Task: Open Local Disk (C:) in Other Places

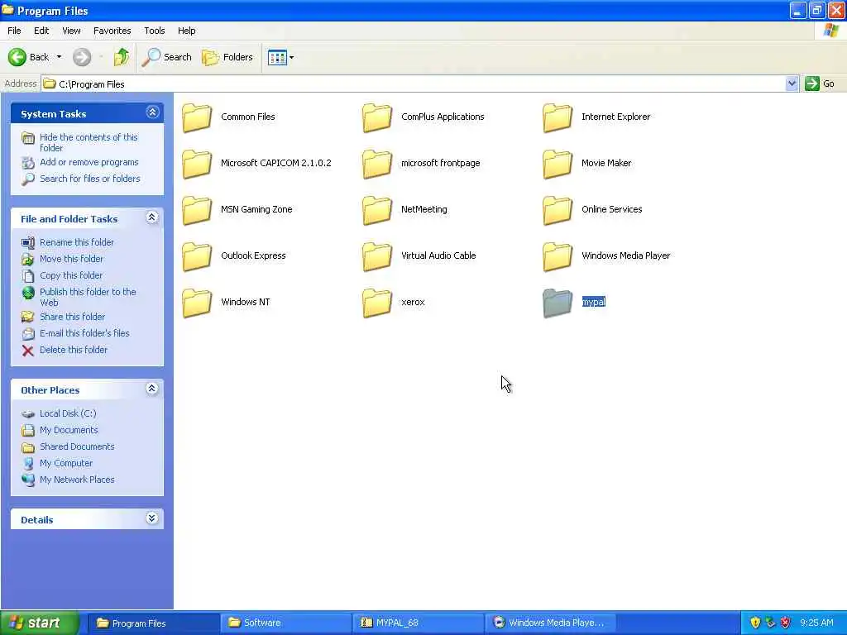Action: pos(68,413)
